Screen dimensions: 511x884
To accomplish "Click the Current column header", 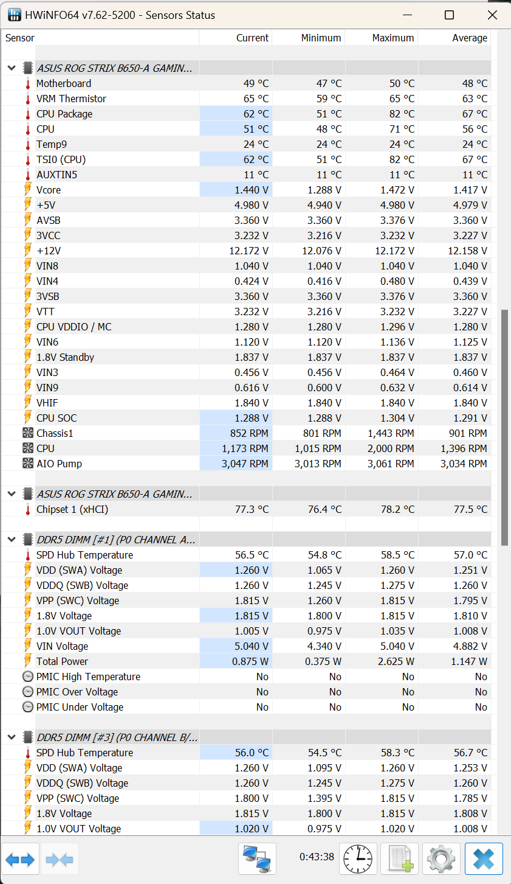I will point(235,38).
